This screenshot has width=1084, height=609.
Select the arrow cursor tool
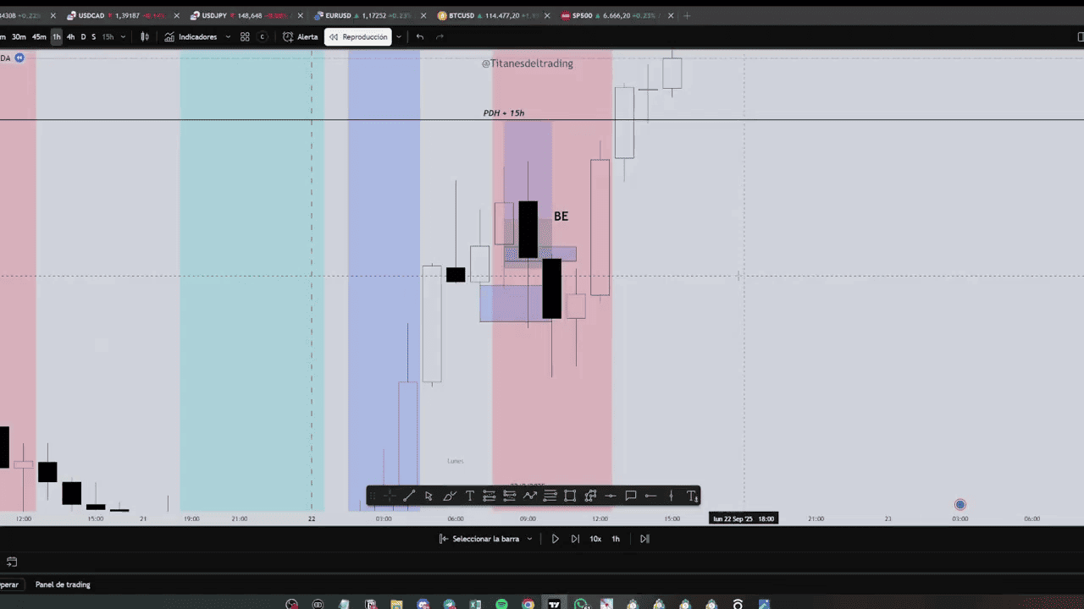point(429,496)
